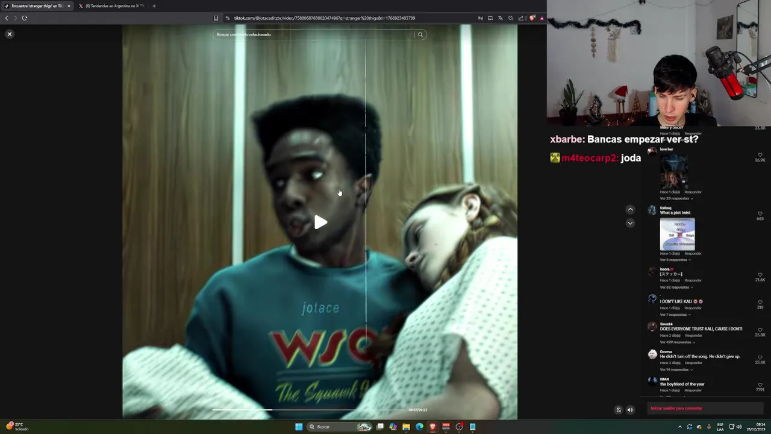Viewport: 771px width, 434px height.
Task: Like the 'He didn't turn off the song' comment
Action: (x=760, y=357)
